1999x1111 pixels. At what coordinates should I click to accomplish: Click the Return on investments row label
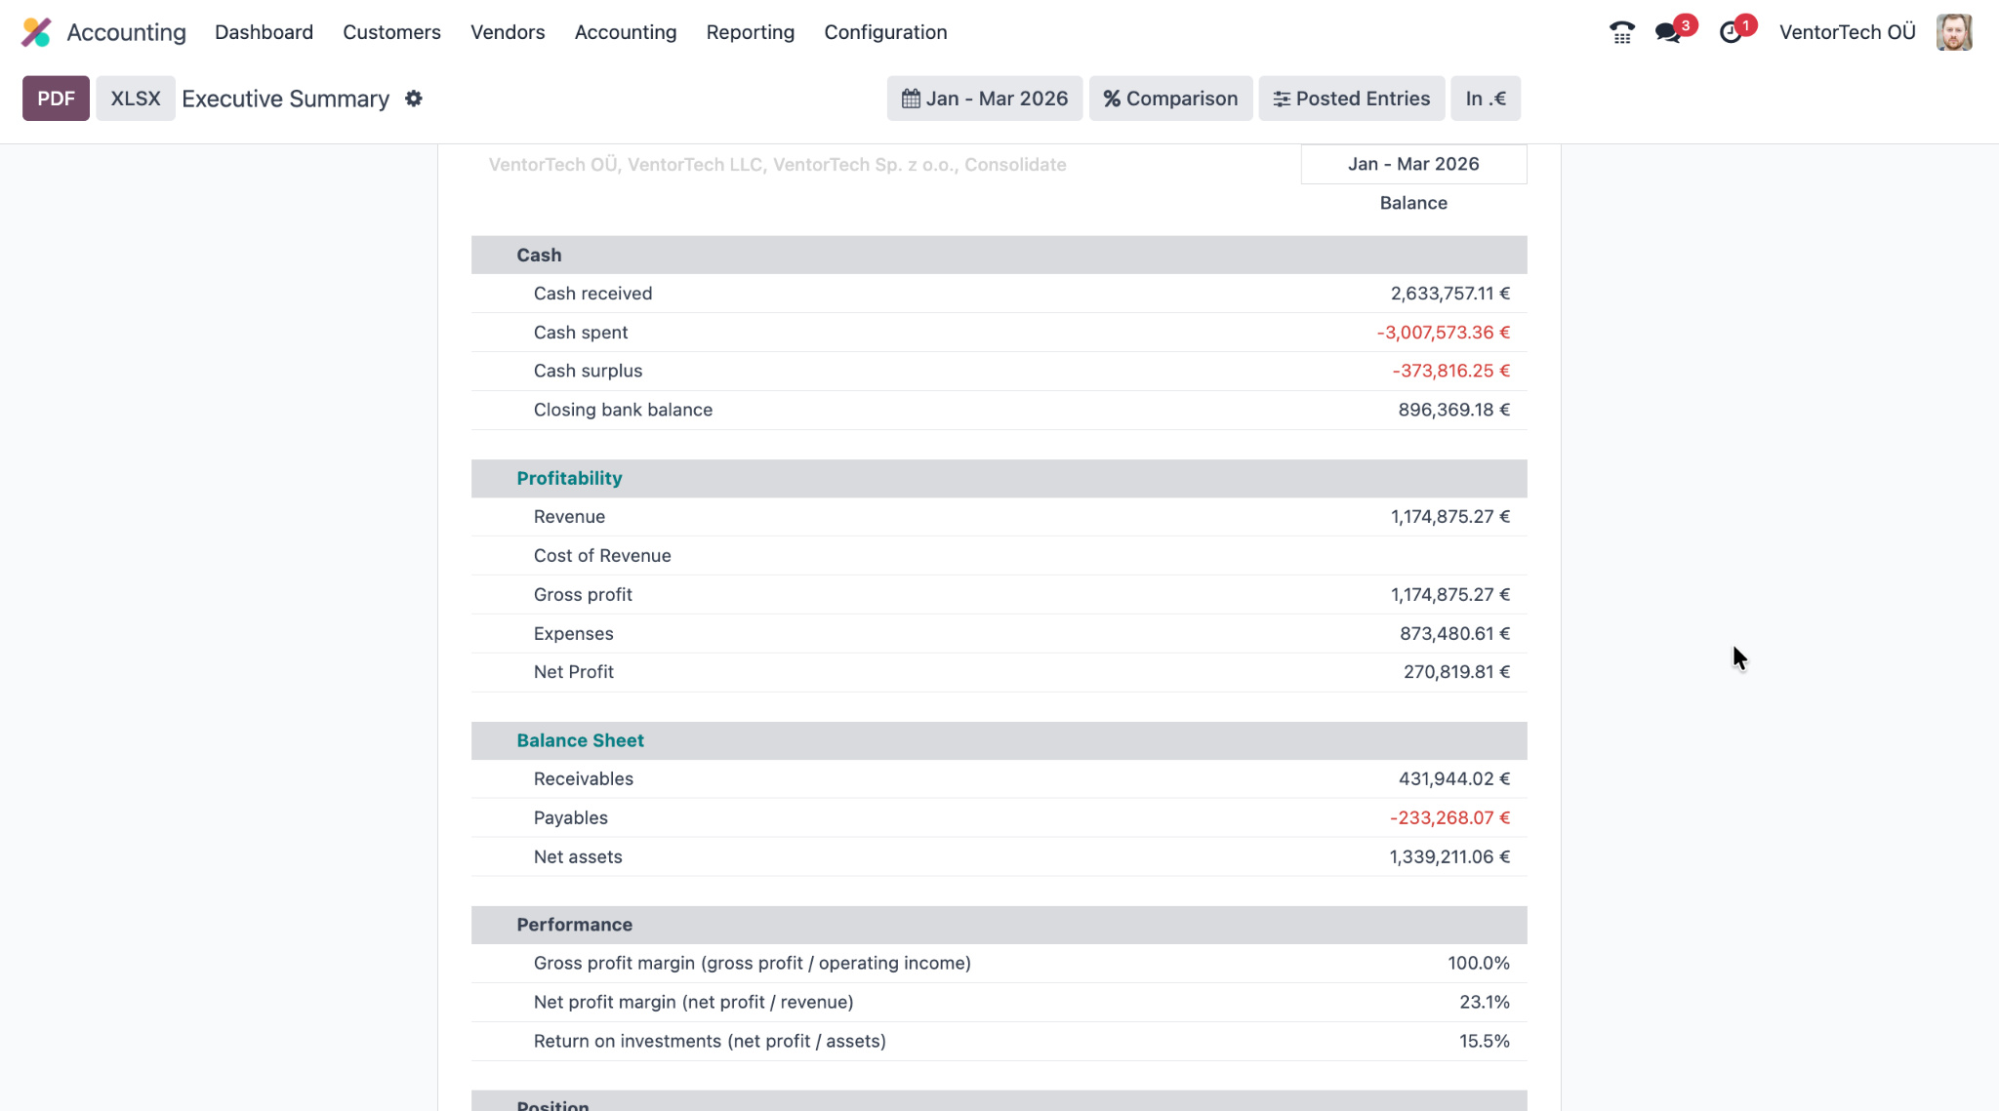[x=710, y=1042]
